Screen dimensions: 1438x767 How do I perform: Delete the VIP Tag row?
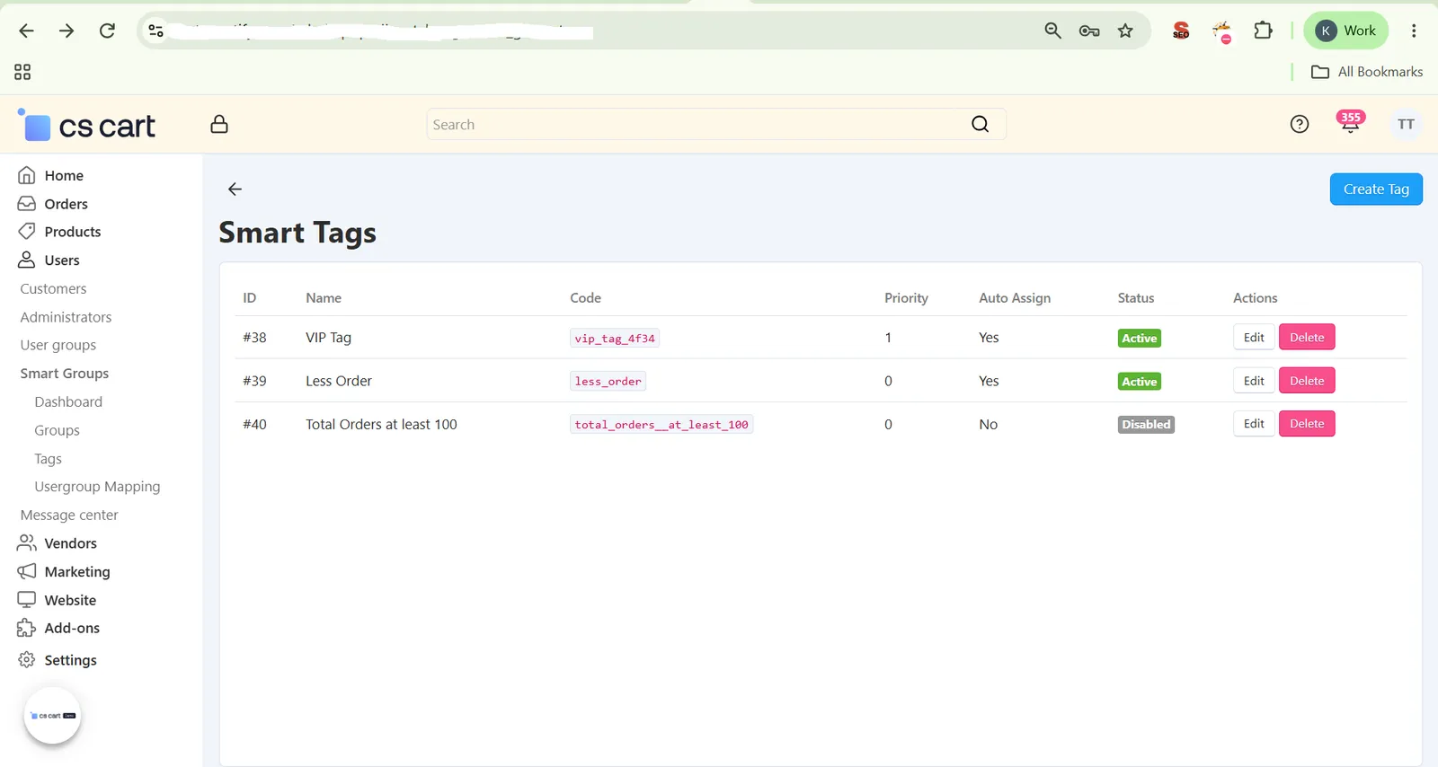(x=1307, y=338)
